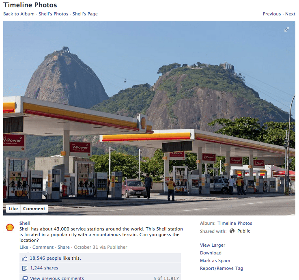Go back to the album

pyautogui.click(x=19, y=14)
